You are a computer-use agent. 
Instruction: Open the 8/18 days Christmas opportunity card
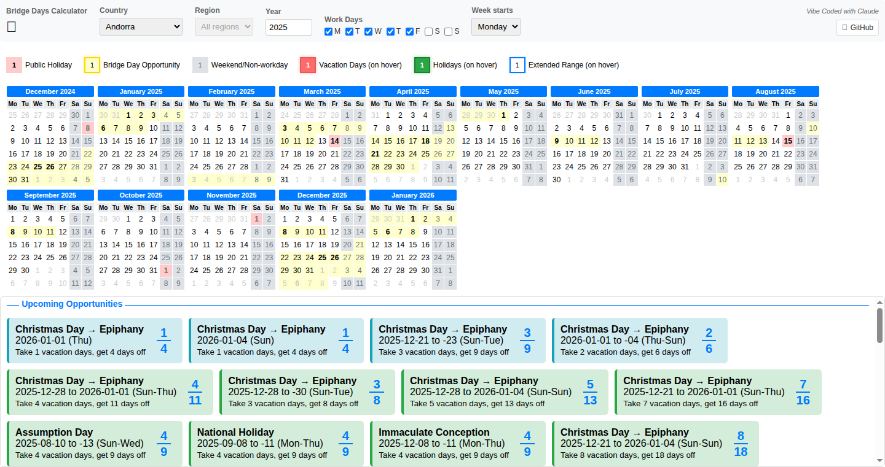click(x=655, y=444)
